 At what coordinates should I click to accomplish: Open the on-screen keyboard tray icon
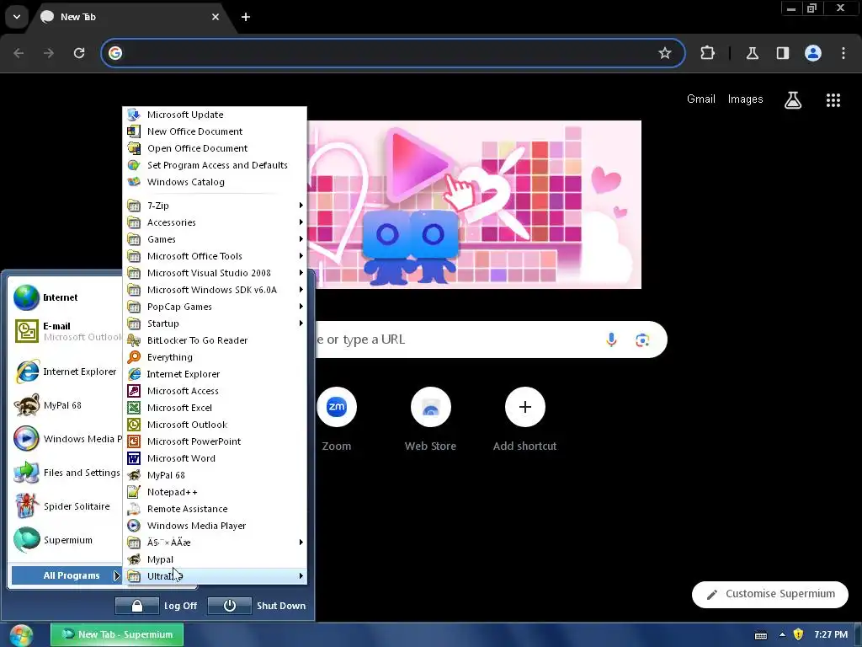coord(761,635)
